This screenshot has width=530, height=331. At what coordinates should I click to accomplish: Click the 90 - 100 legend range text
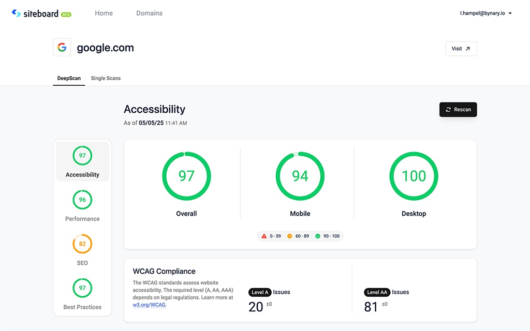click(332, 236)
